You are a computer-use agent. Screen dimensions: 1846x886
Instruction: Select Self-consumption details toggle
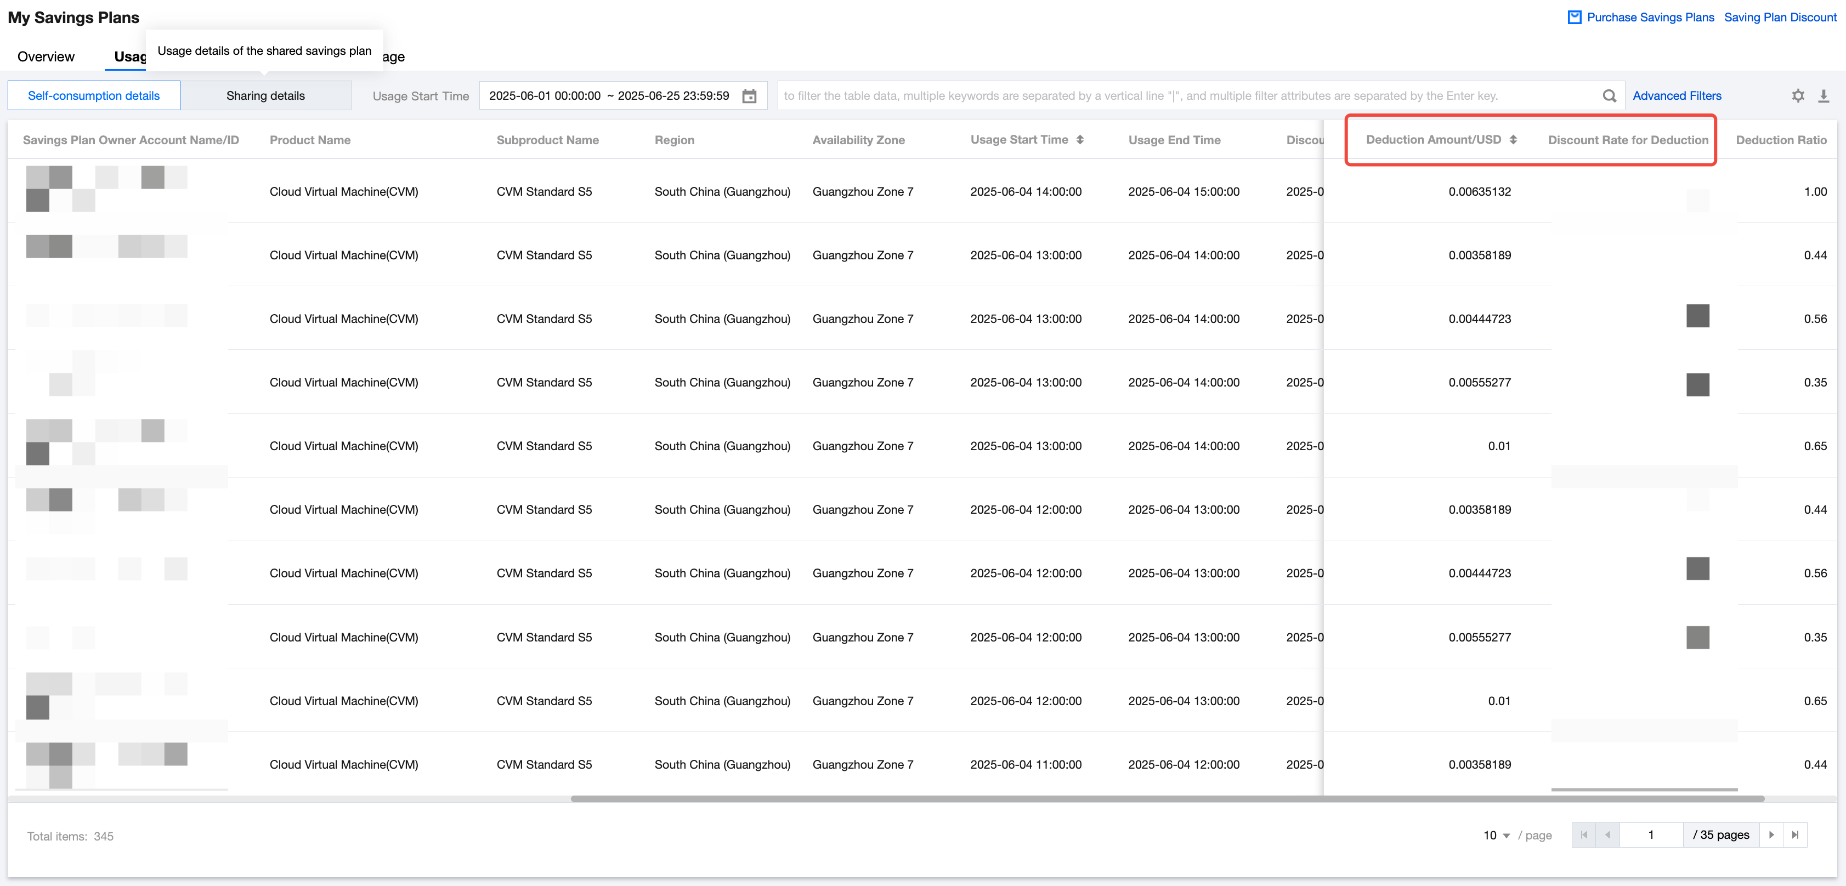click(94, 96)
